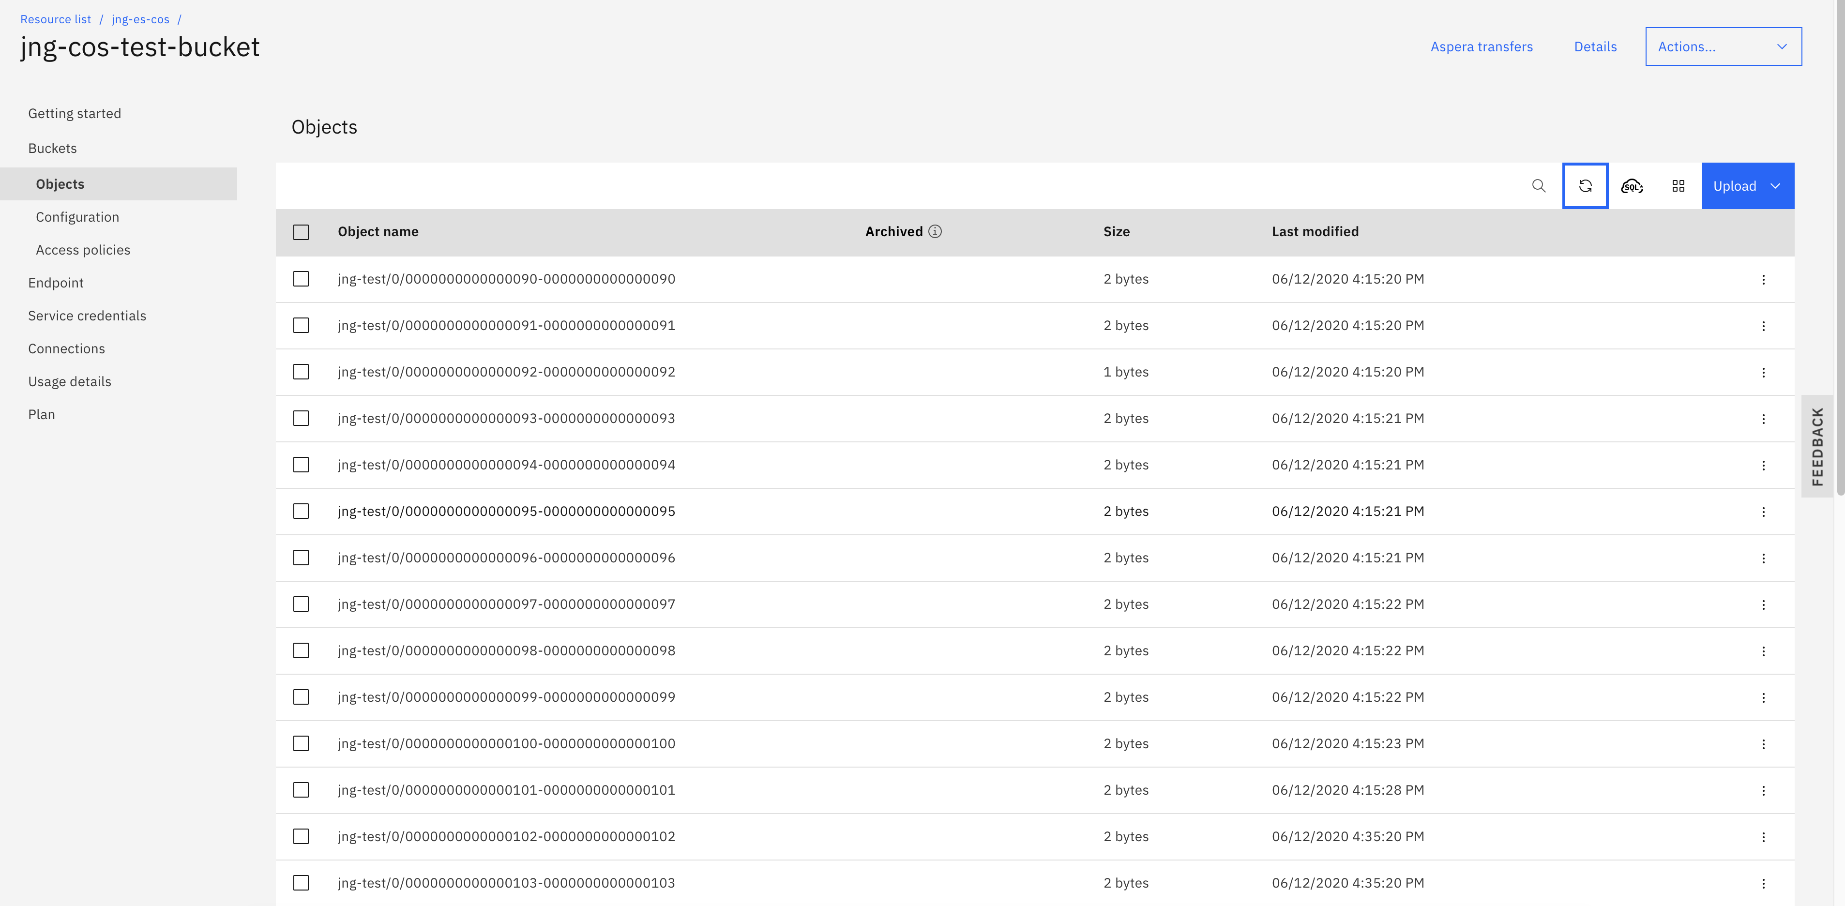Click the Buckets sidebar item
Screen dimensions: 1845x906
point(52,147)
